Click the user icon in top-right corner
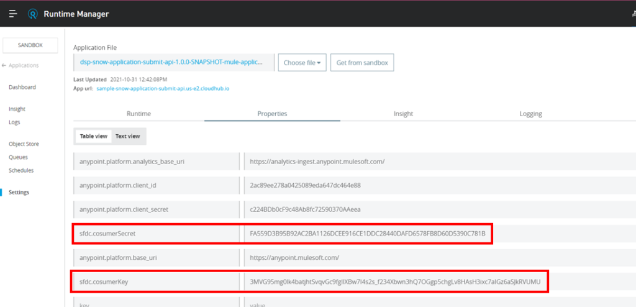Screen dimensions: 636x307 (632, 13)
